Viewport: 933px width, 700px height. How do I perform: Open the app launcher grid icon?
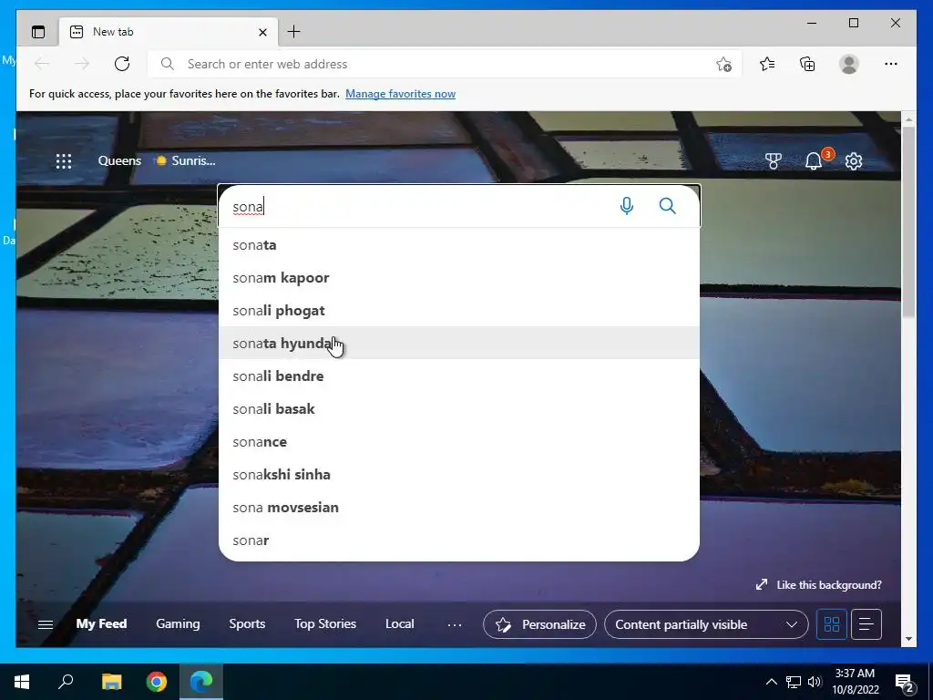64,160
